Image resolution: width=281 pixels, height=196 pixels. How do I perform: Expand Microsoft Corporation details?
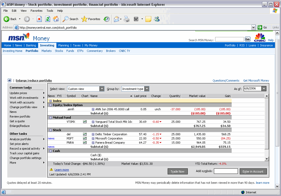(93, 138)
